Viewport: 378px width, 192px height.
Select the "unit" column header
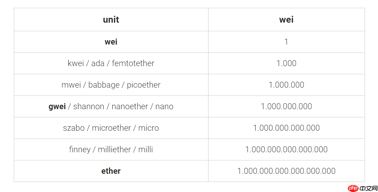(111, 20)
